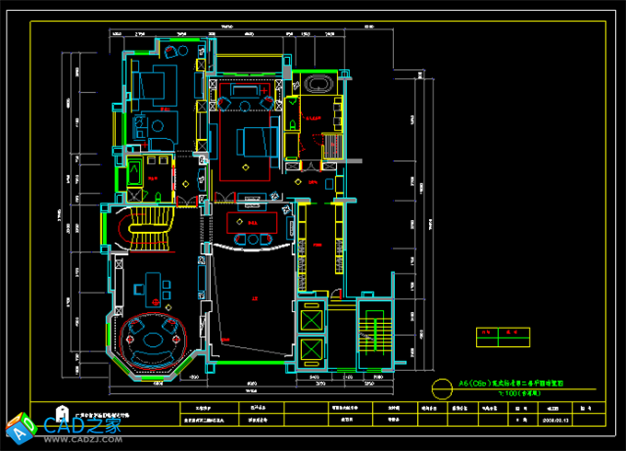This screenshot has height=451, width=626.
Task: Click the bed in the central red-bordered room
Action: 252,143
